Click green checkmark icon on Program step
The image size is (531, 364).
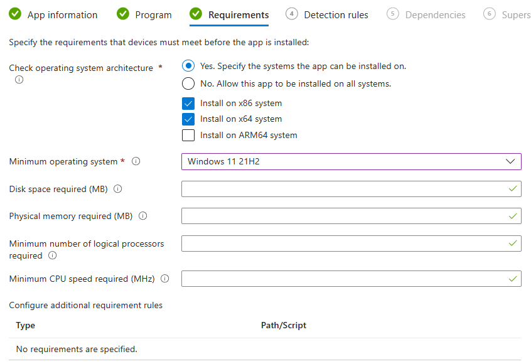(123, 14)
